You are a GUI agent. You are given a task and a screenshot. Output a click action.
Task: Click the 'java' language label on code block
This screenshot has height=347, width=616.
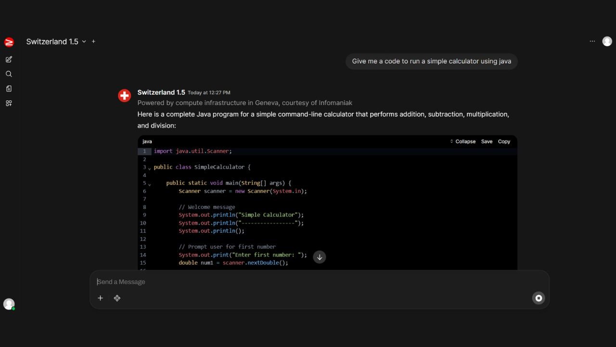[x=147, y=142]
